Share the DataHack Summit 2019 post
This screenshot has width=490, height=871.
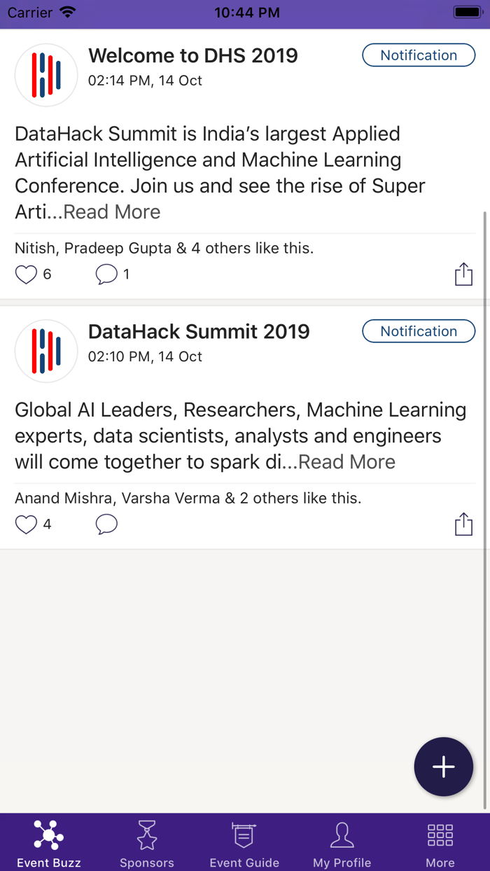click(x=463, y=524)
